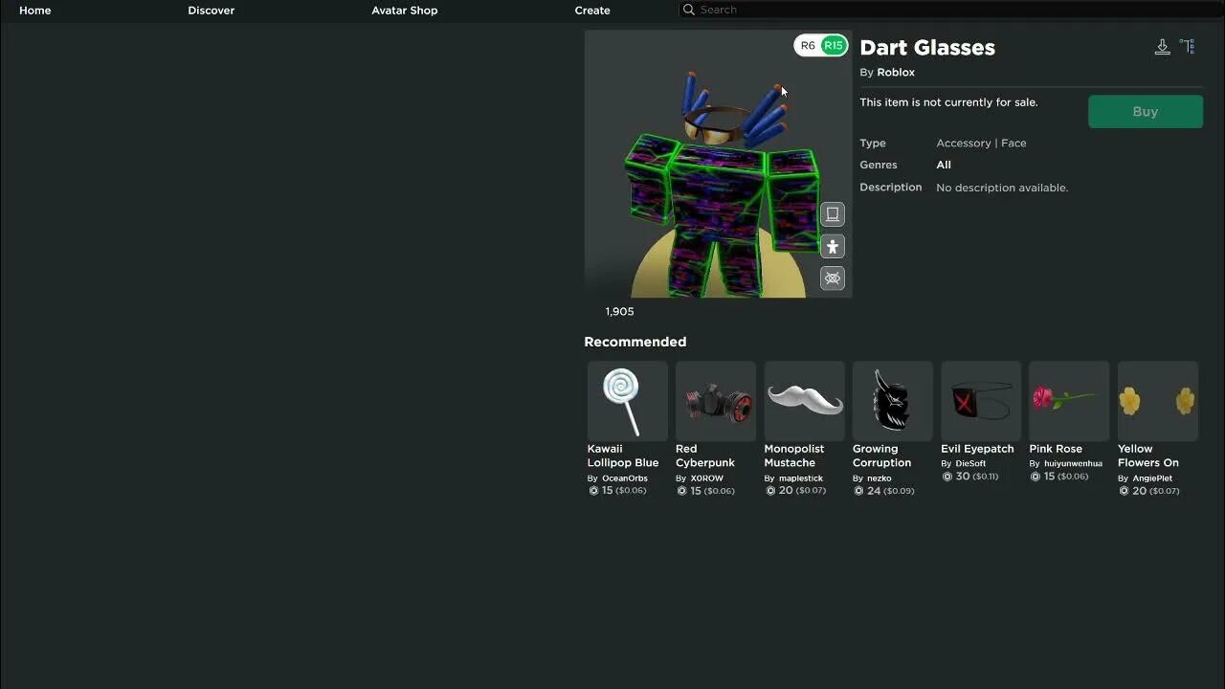The height and width of the screenshot is (689, 1225).
Task: Click the green Buy button
Action: [x=1146, y=112]
